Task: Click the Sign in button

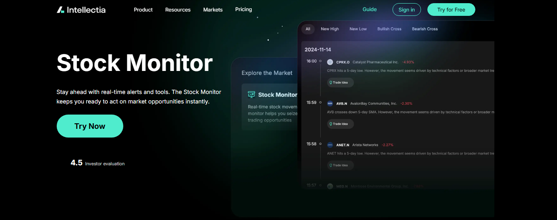Action: coord(406,10)
